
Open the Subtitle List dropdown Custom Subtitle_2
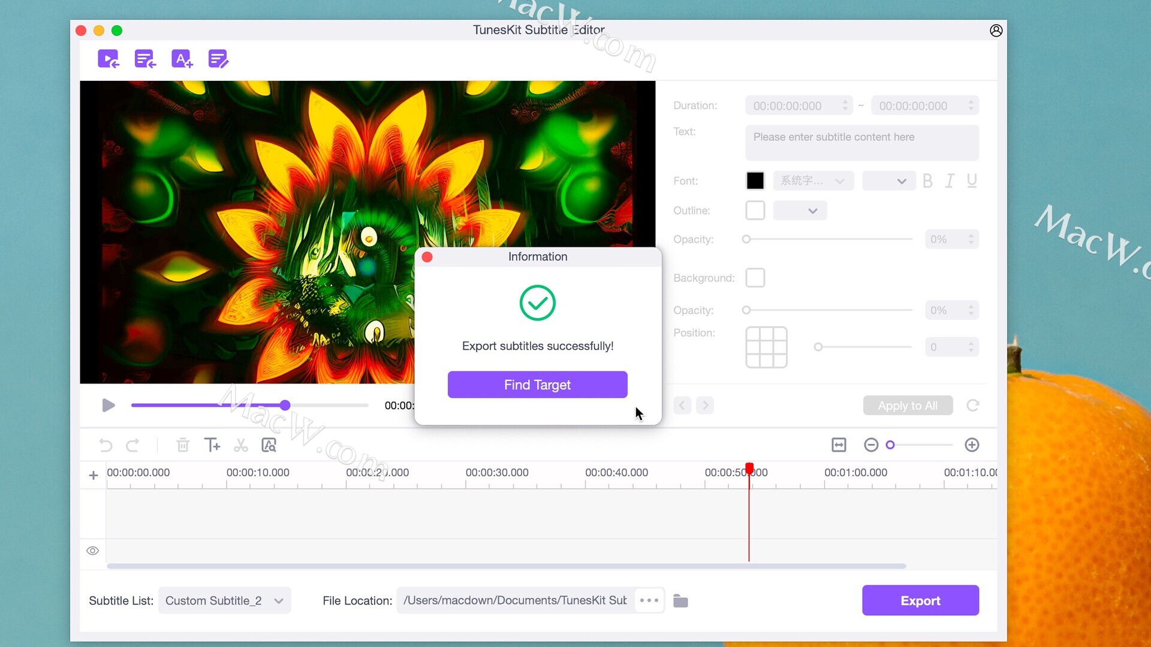225,600
